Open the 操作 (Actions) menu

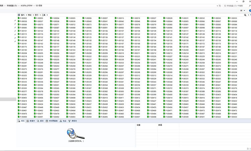tap(23, 15)
